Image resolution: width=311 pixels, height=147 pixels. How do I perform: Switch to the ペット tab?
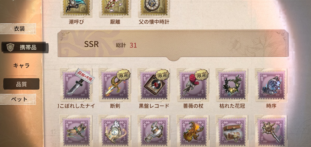coord(18,99)
